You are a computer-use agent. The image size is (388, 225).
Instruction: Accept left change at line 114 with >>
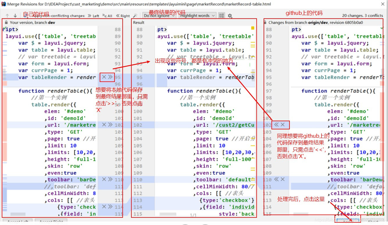coord(110,207)
